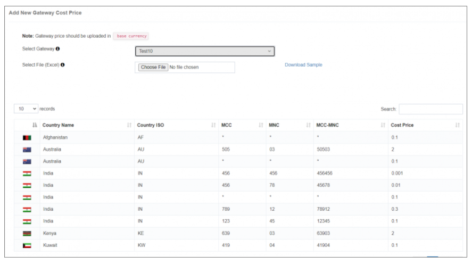Click the Afghanistan flag icon

[x=27, y=137]
